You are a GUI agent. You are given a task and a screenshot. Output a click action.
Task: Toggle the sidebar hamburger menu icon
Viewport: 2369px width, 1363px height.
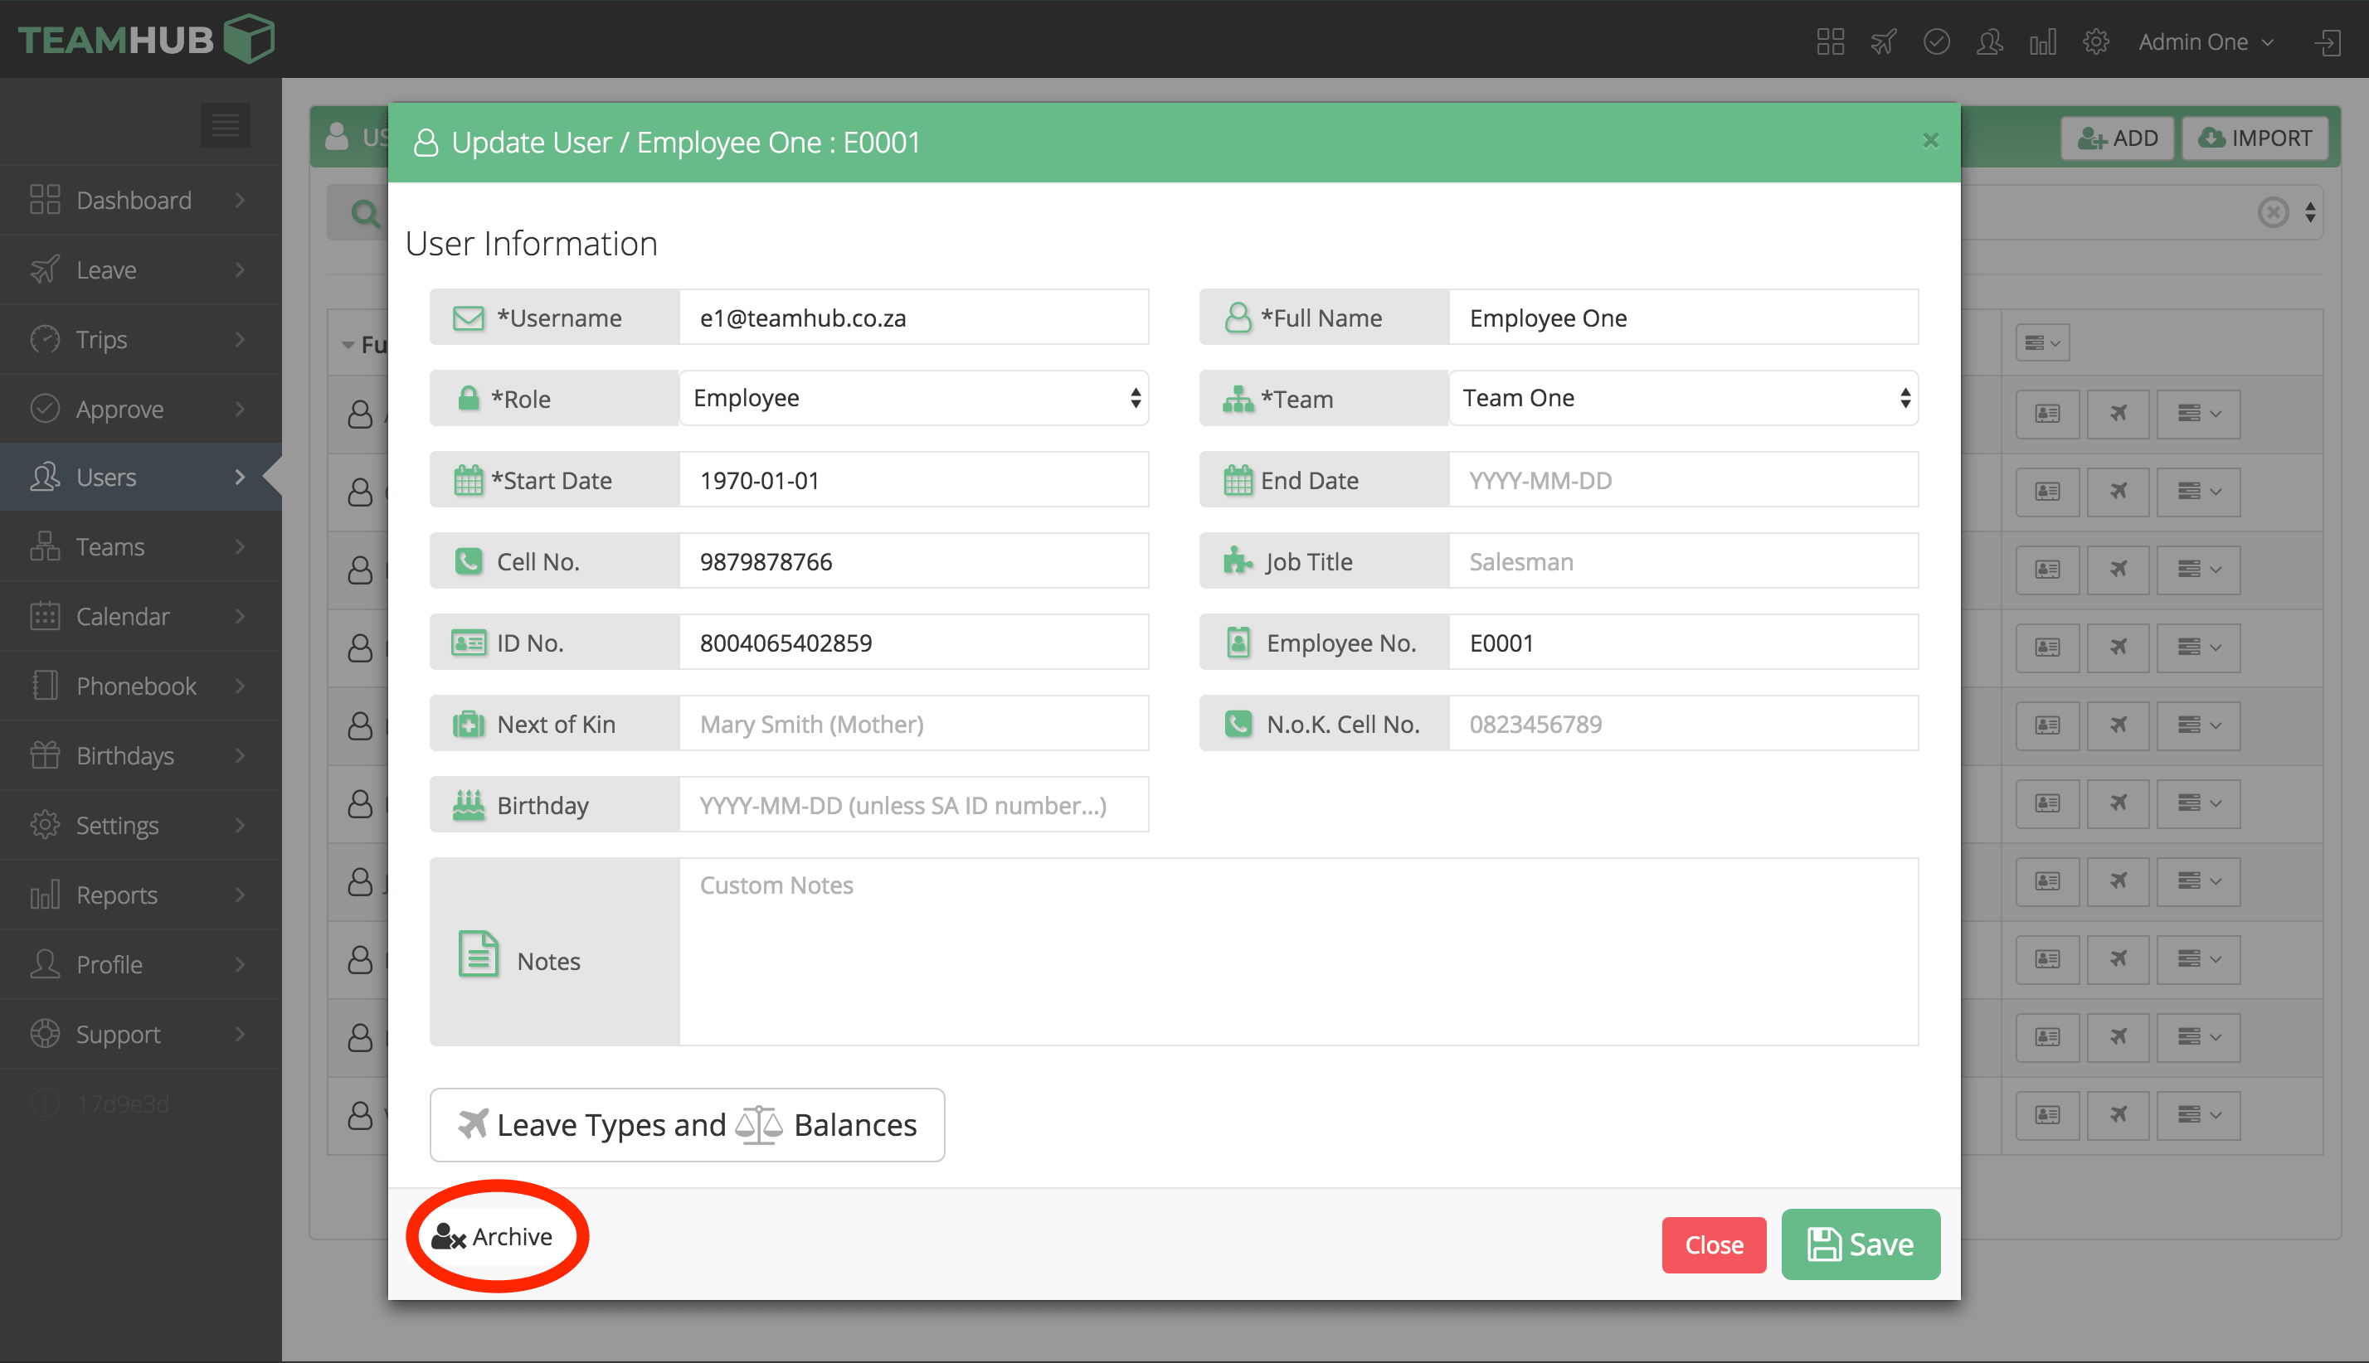tap(225, 124)
